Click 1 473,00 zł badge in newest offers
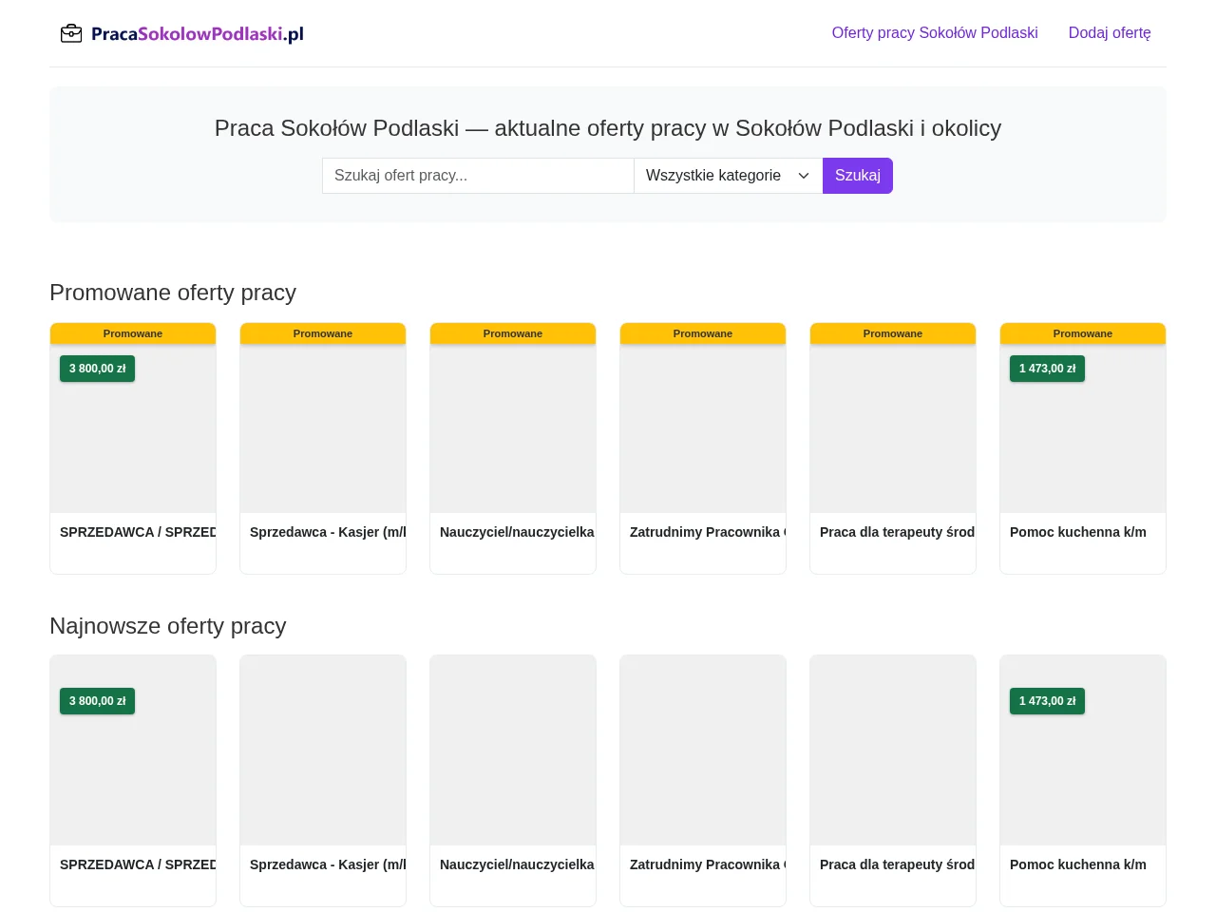The image size is (1216, 912). tap(1047, 701)
